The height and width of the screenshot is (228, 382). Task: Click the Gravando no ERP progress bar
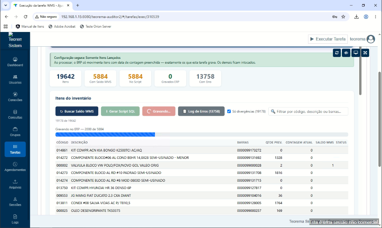point(202,135)
